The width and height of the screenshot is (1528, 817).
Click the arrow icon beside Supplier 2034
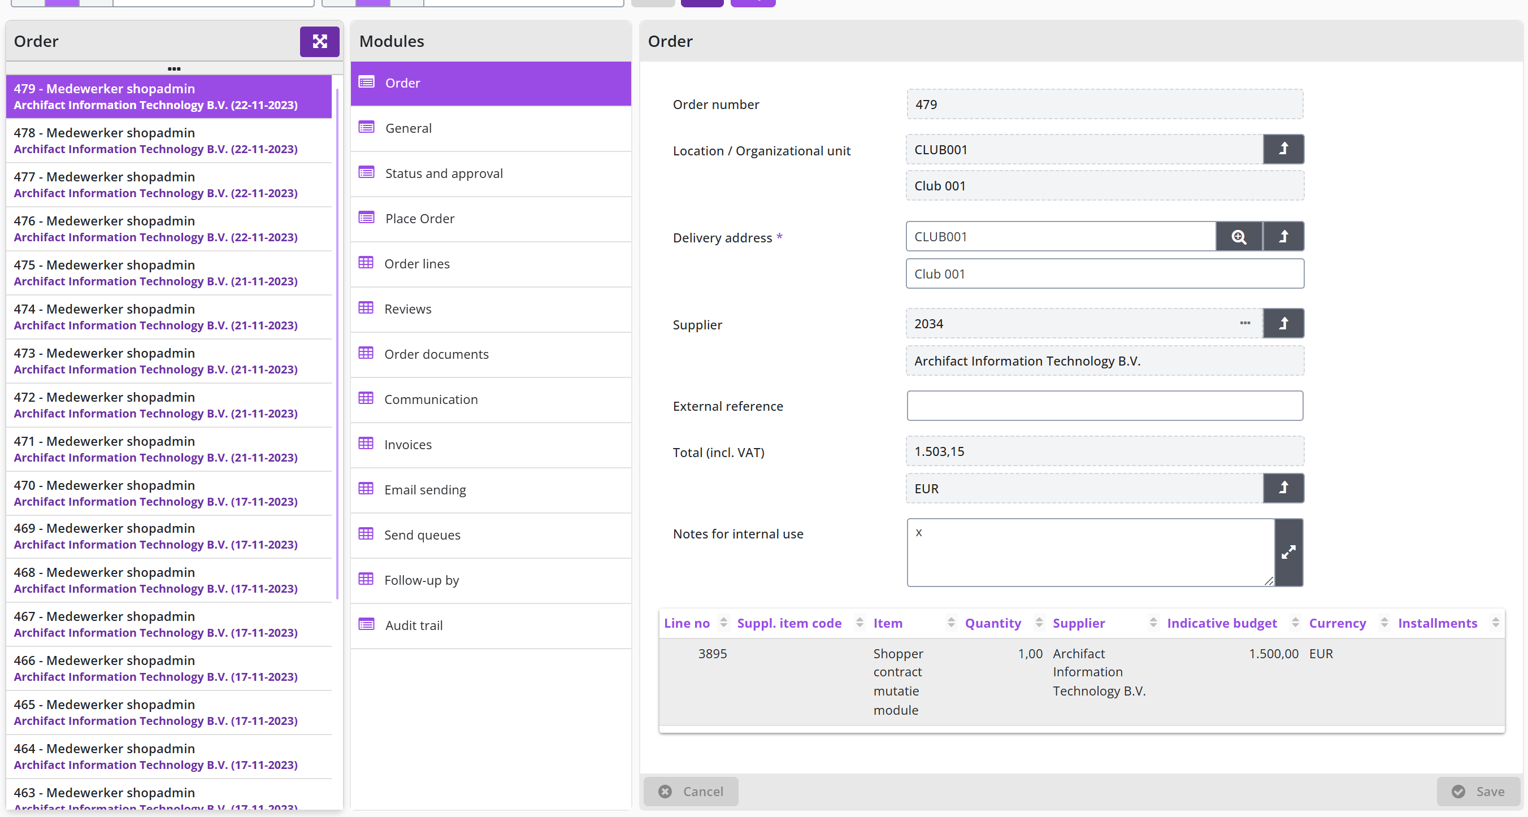pyautogui.click(x=1283, y=323)
